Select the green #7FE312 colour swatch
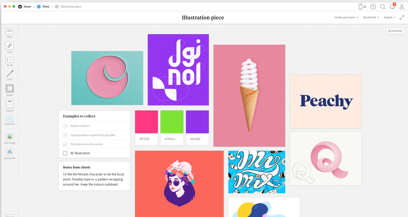Image resolution: width=408 pixels, height=217 pixels. [x=172, y=122]
